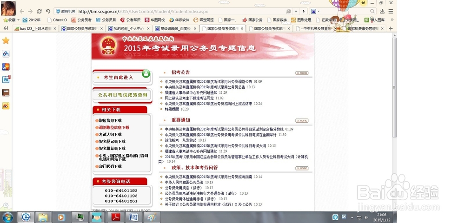Open the 报名推荐表下载 link
Viewport: 465px width, 223px height.
tap(112, 148)
